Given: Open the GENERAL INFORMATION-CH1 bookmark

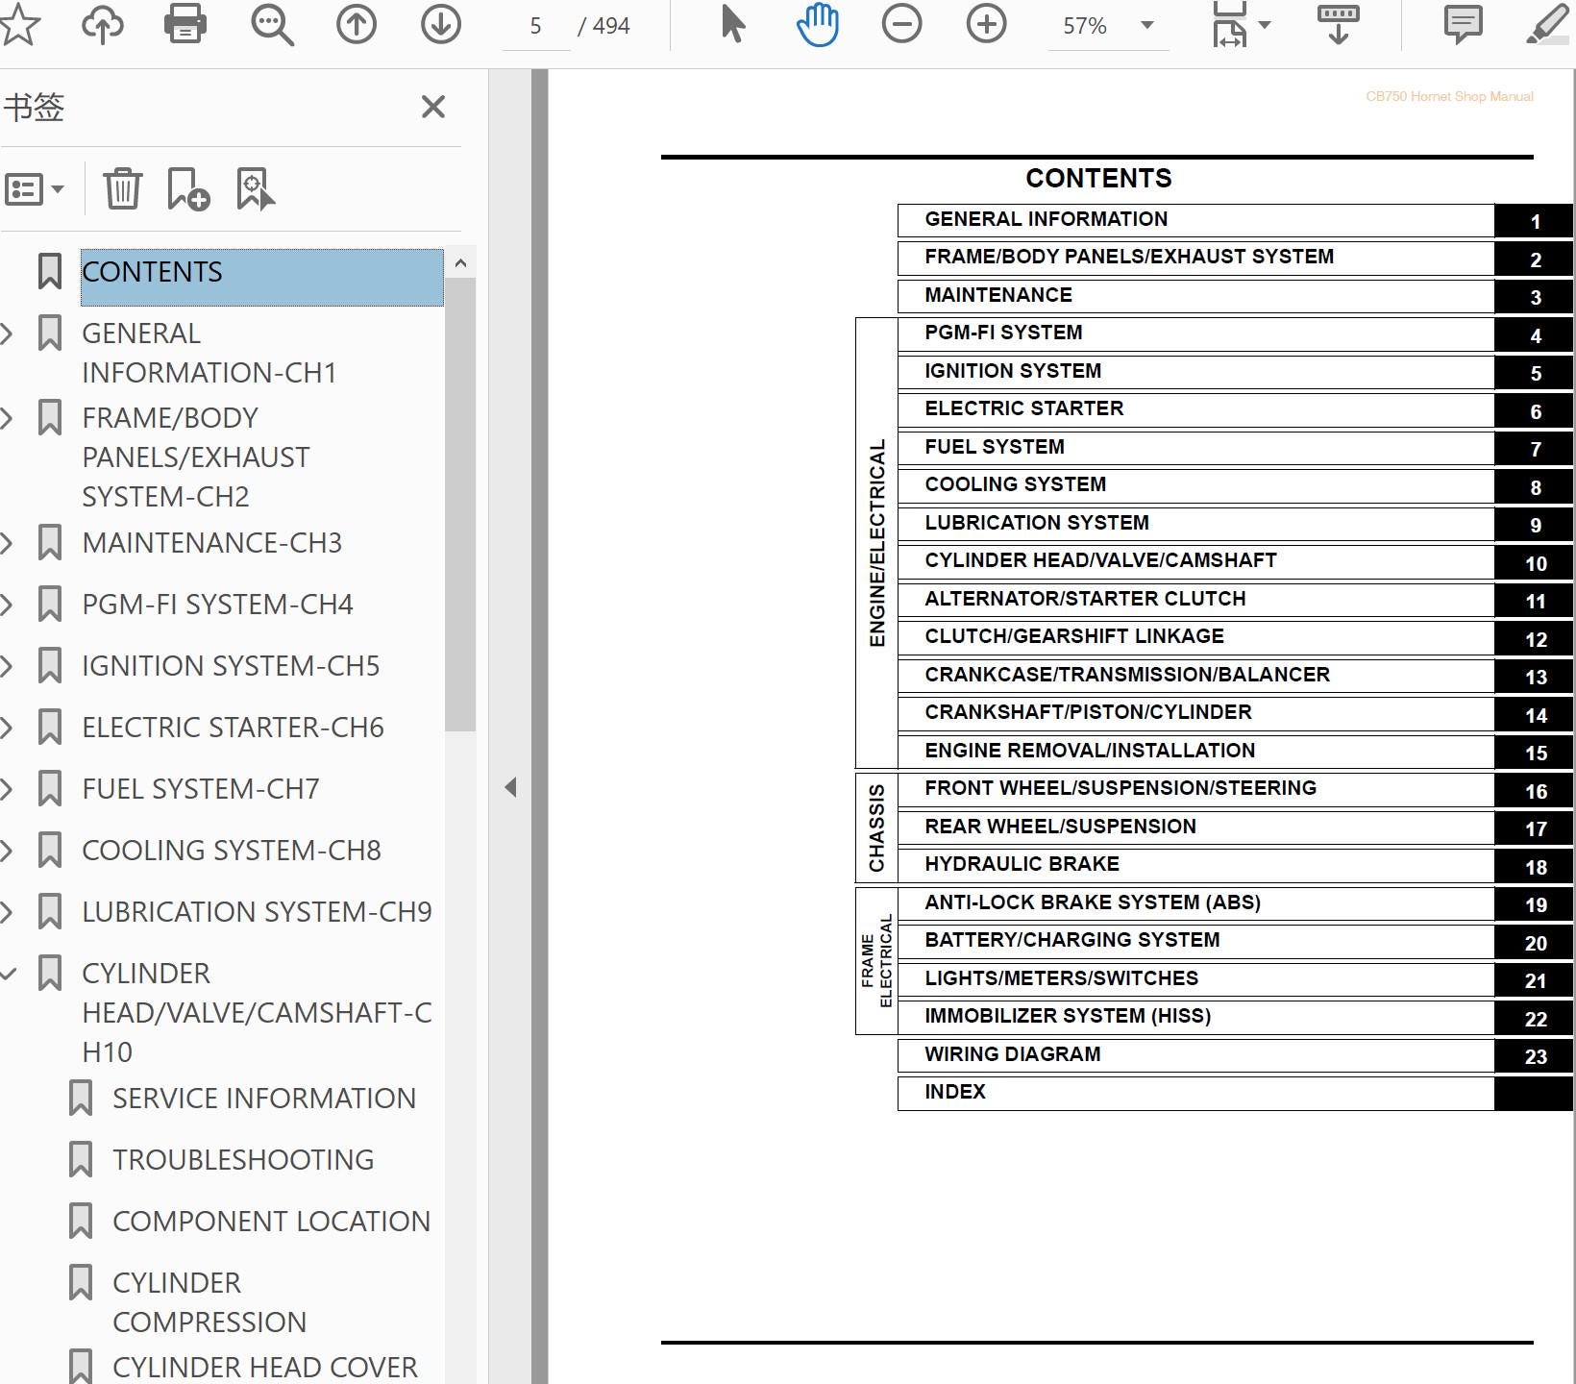Looking at the screenshot, I should [209, 353].
